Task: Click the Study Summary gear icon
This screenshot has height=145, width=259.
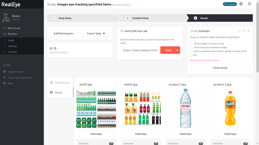Action: click(x=249, y=30)
